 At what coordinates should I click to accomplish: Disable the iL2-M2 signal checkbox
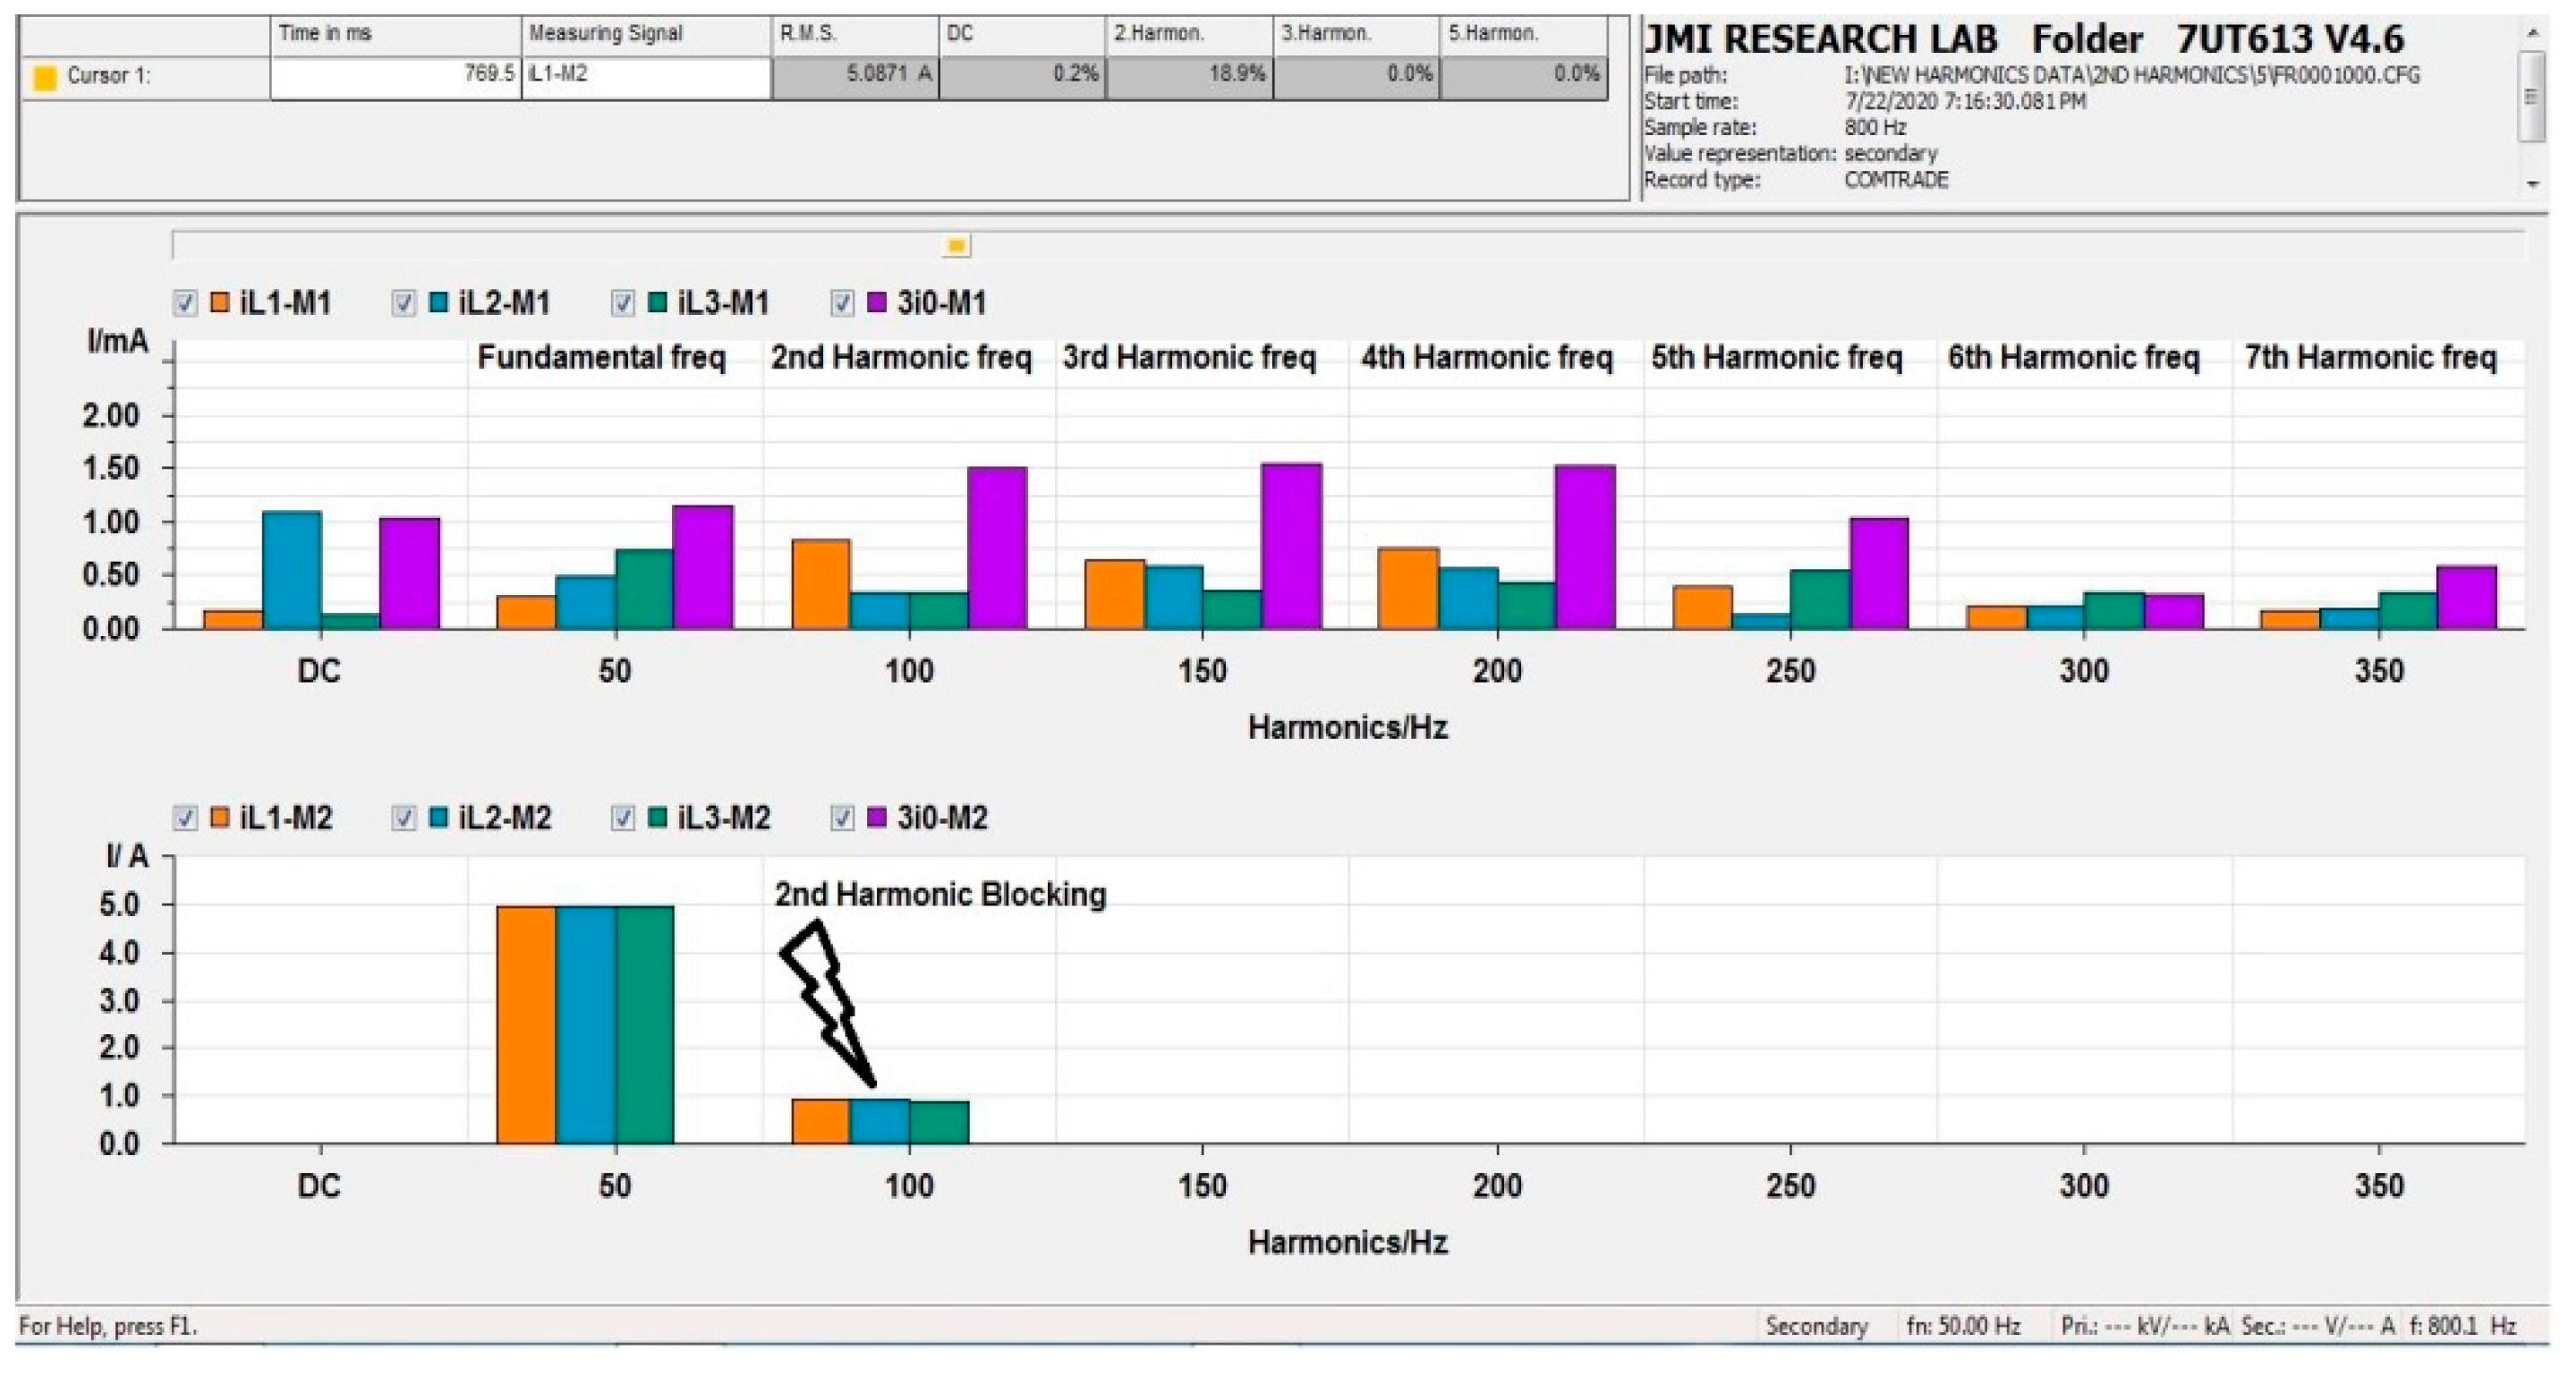404,819
